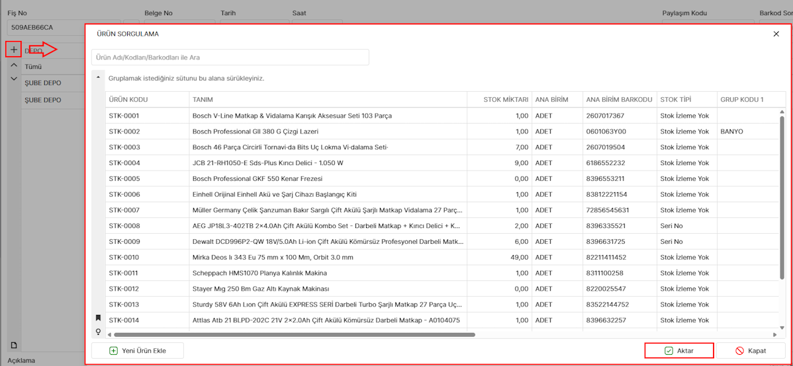Click the lightbulb icon beside the grid
The image size is (793, 366).
(99, 332)
